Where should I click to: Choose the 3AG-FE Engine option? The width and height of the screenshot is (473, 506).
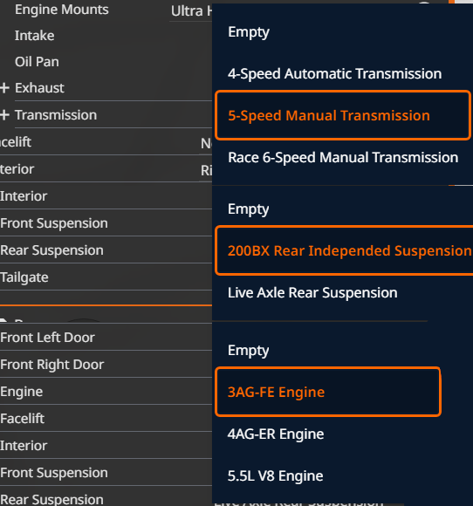[x=328, y=392]
